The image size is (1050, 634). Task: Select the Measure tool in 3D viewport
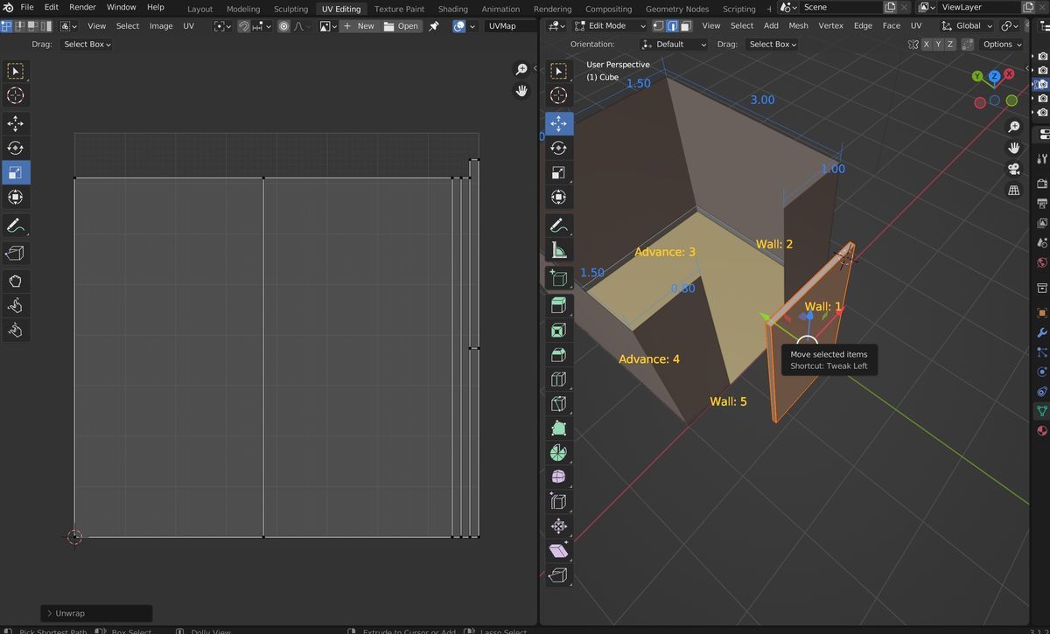559,250
